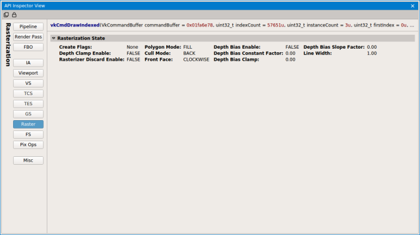Open the Misc section
Image resolution: width=420 pixels, height=235 pixels.
tap(28, 160)
